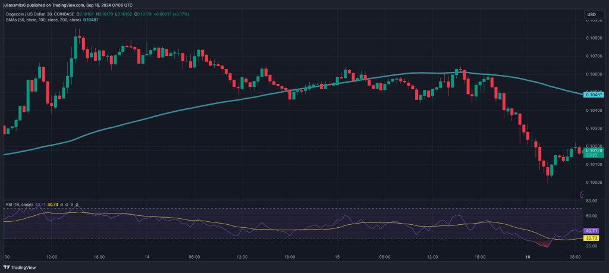Click the 0.10400 price axis label
Viewport: 609px width, 273px height.
[594, 110]
